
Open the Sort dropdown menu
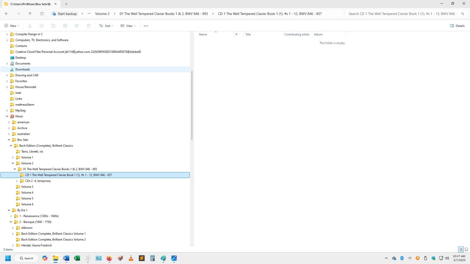coord(106,26)
